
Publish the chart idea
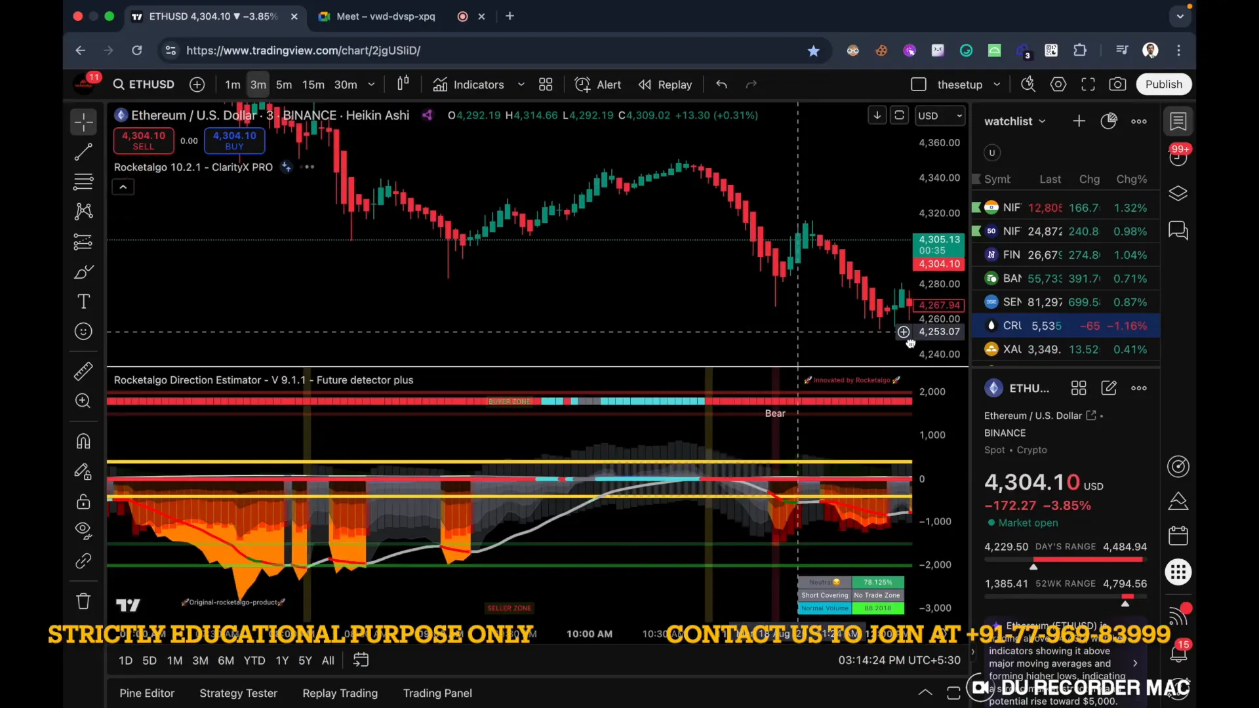[1164, 85]
